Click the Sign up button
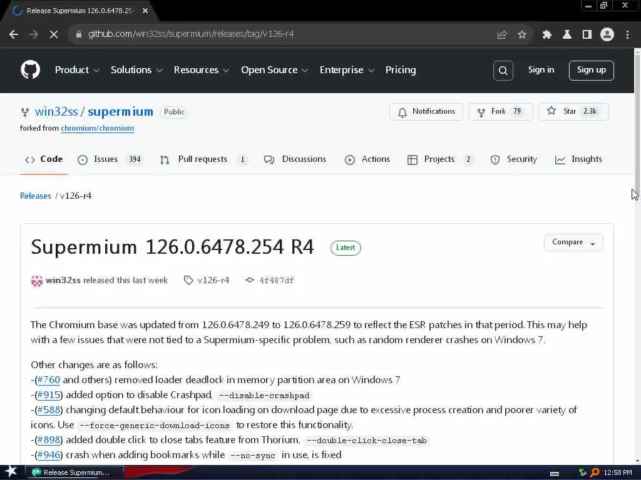 [591, 70]
